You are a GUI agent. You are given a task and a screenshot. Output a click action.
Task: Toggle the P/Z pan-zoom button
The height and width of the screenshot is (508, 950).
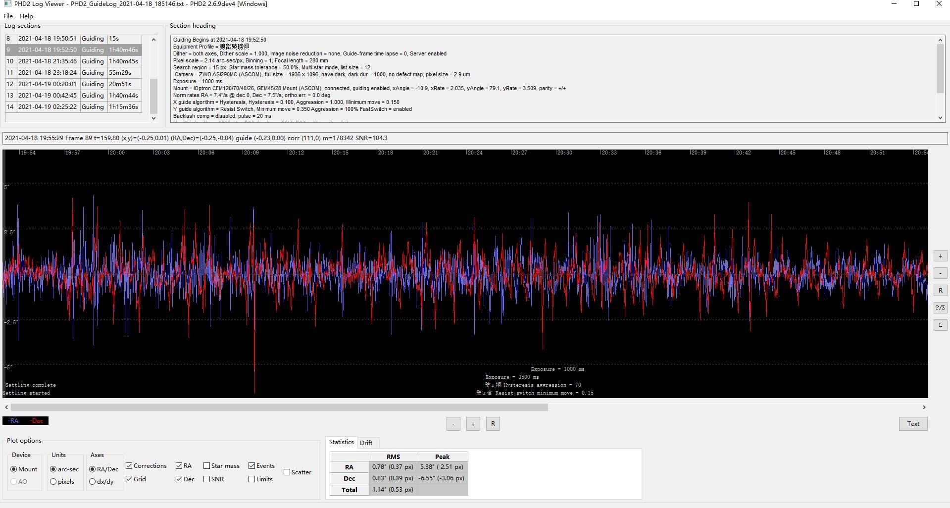[940, 307]
